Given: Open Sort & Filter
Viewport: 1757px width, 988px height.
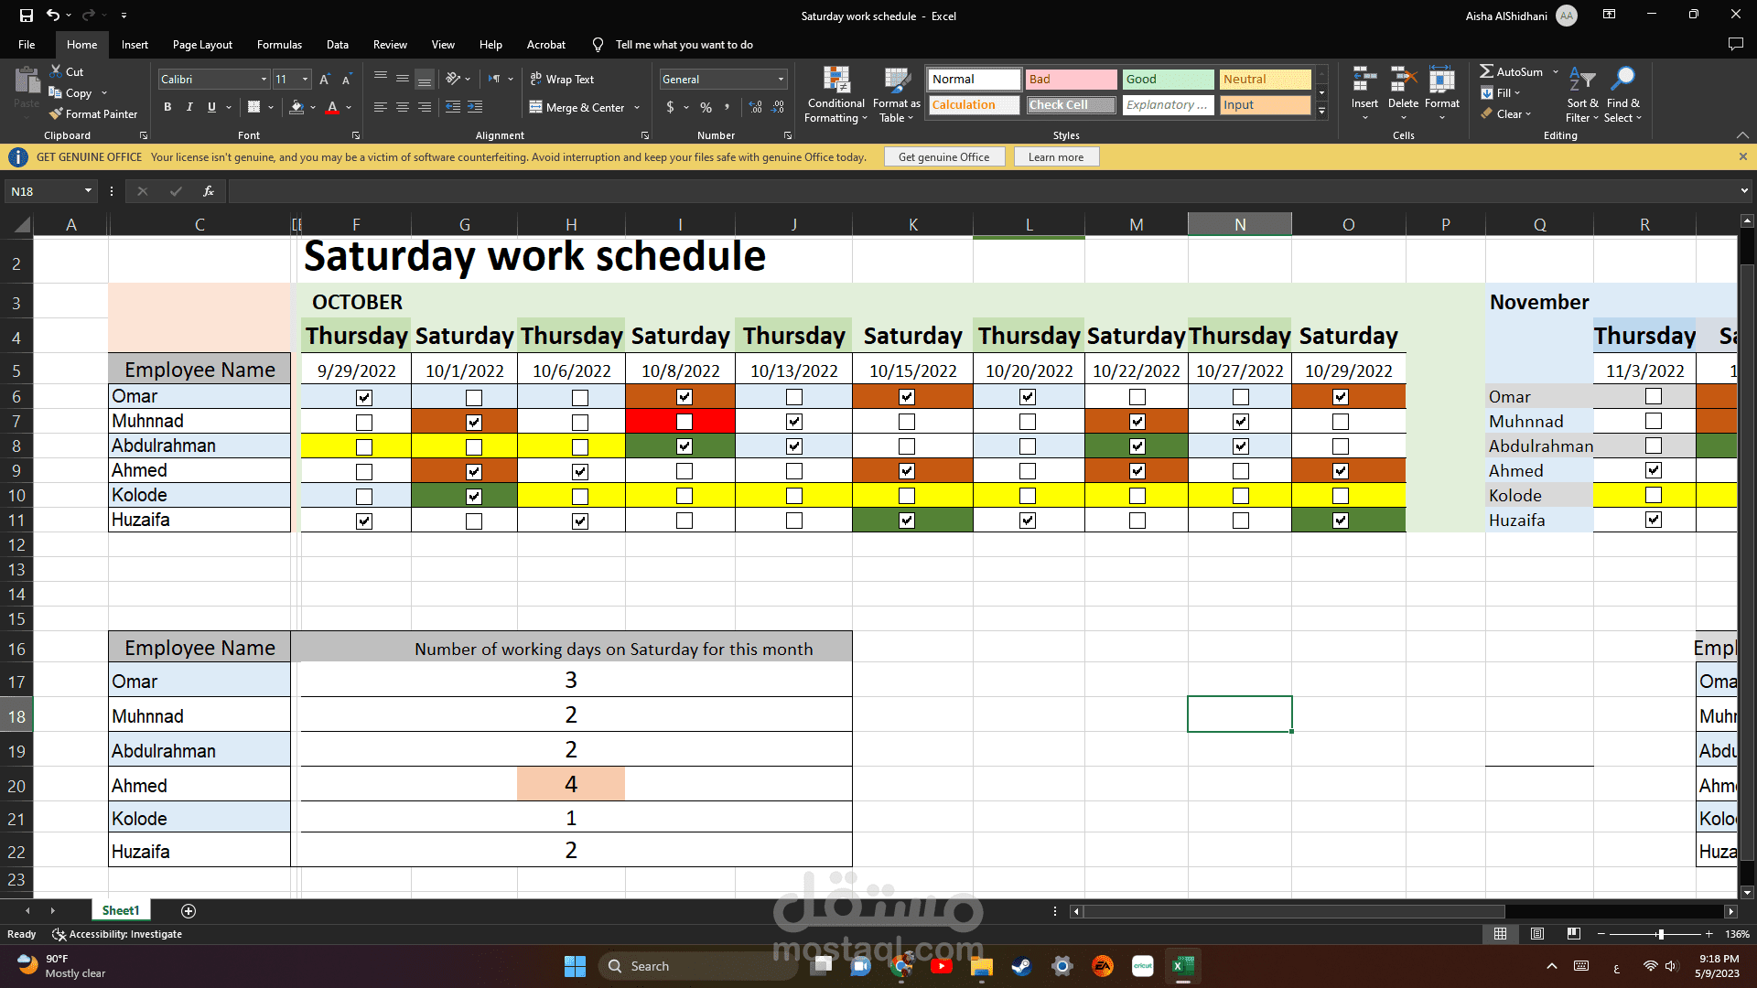Looking at the screenshot, I should pyautogui.click(x=1582, y=95).
